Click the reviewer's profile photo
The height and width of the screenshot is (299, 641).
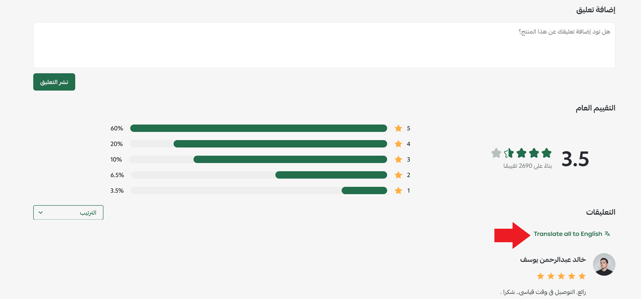tap(604, 265)
